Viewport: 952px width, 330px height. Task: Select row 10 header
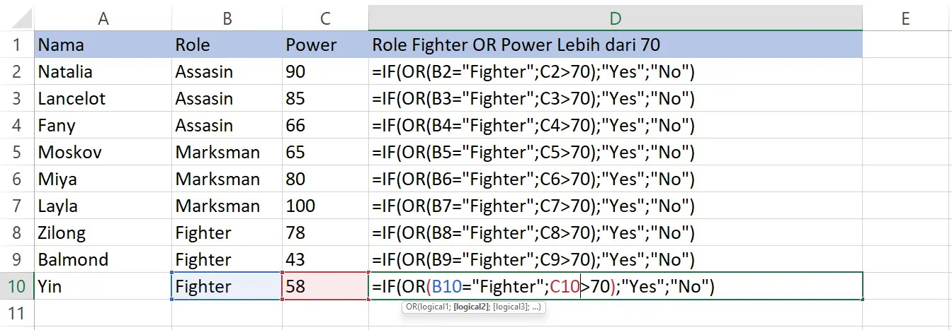pyautogui.click(x=17, y=286)
